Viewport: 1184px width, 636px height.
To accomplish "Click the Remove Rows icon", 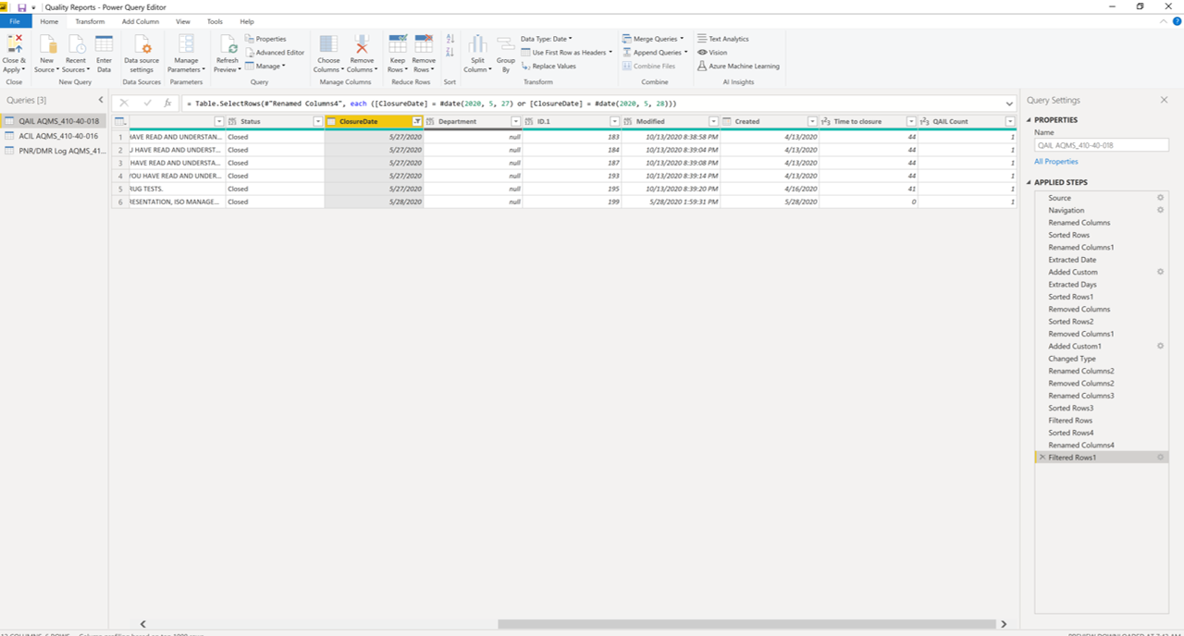I will click(x=424, y=43).
